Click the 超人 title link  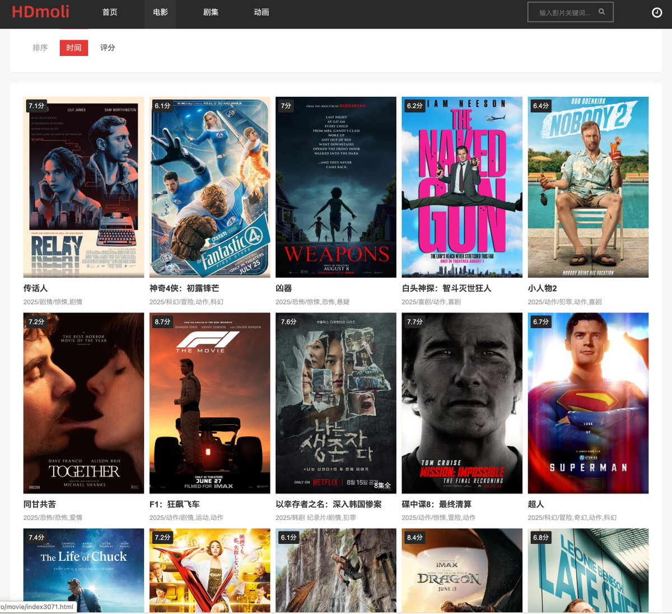535,504
